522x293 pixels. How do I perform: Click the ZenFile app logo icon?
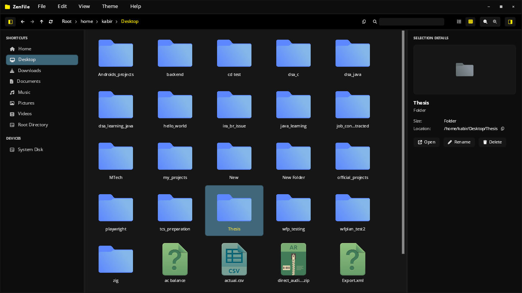click(7, 6)
